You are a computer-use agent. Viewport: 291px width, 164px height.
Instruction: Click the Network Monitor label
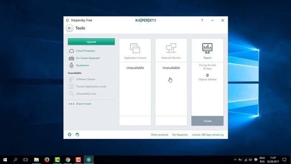(x=171, y=58)
